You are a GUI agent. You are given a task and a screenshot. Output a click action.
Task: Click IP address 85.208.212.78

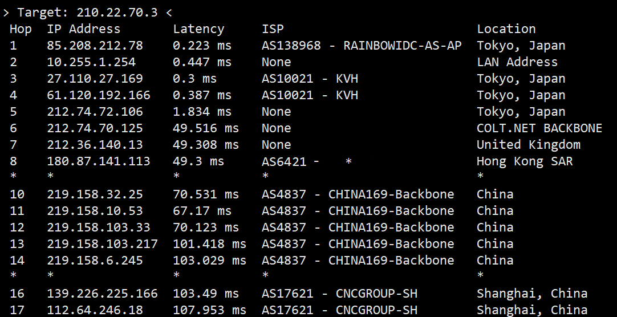(95, 46)
